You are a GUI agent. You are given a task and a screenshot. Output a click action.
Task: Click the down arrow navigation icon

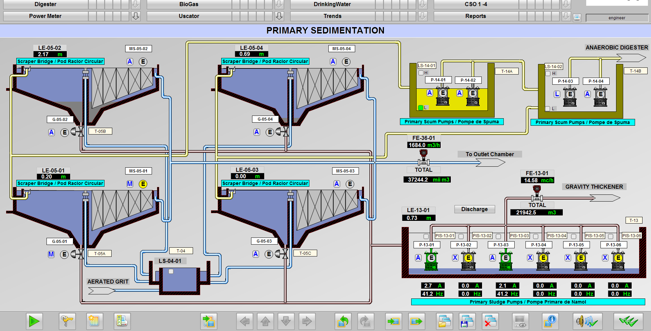pos(286,321)
